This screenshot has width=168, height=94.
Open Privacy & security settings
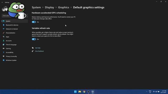click(15, 56)
